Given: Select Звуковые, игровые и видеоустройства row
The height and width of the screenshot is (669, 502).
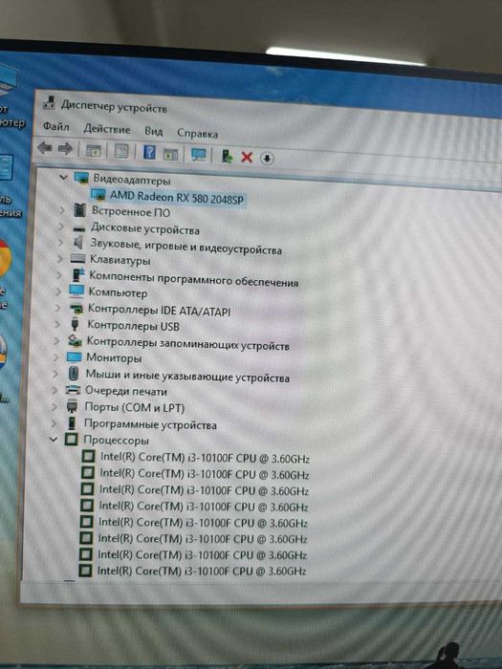Looking at the screenshot, I should 186,247.
